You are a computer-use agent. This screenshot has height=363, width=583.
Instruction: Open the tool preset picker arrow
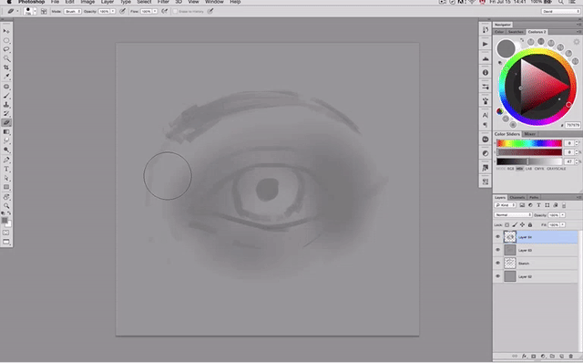[x=17, y=12]
